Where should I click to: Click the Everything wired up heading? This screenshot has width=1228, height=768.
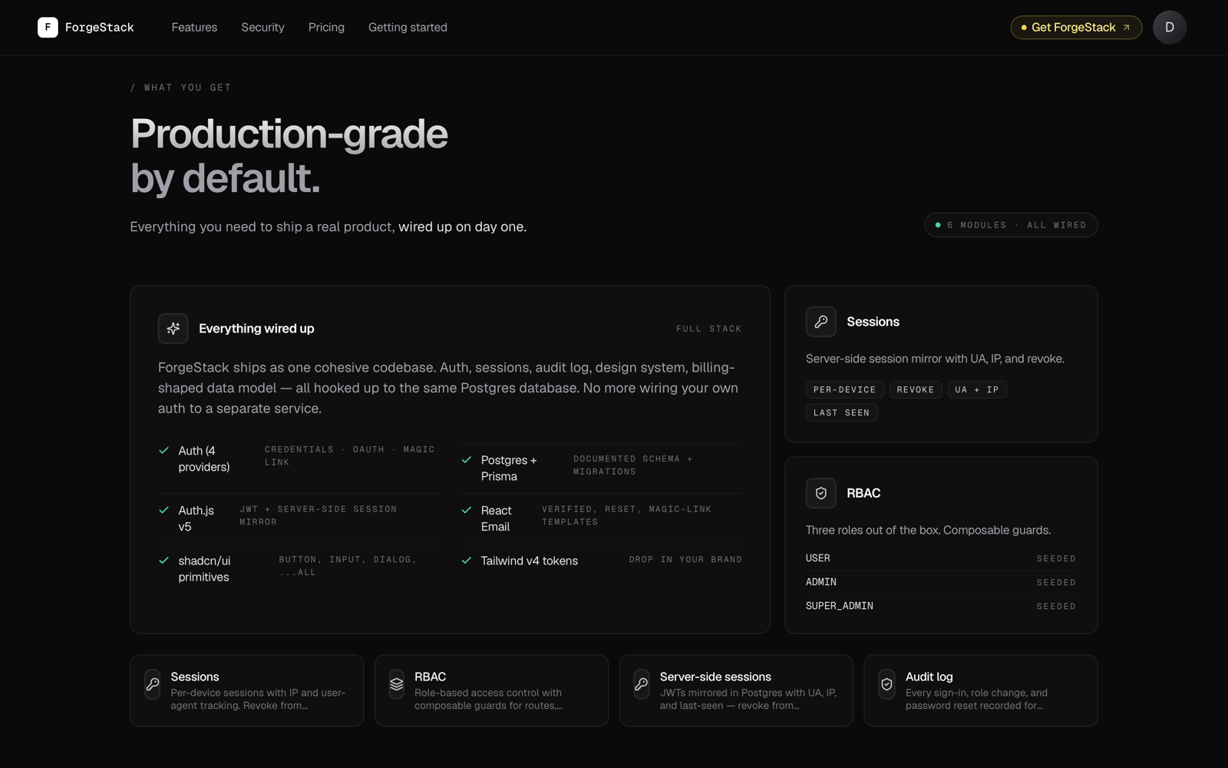[x=256, y=329]
